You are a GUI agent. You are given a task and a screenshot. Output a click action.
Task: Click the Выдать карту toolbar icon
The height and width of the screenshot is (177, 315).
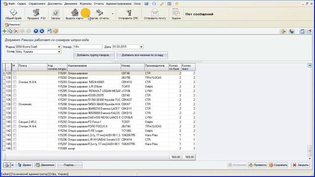(x=74, y=14)
